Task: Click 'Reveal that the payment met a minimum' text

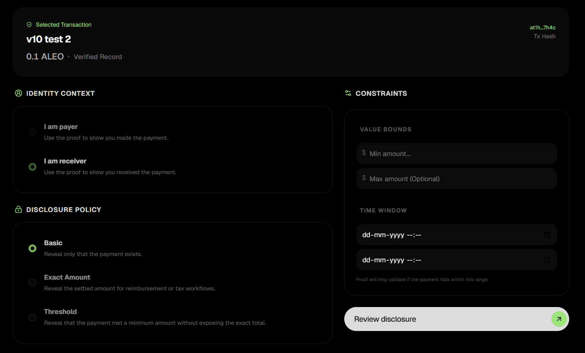Action: point(155,323)
